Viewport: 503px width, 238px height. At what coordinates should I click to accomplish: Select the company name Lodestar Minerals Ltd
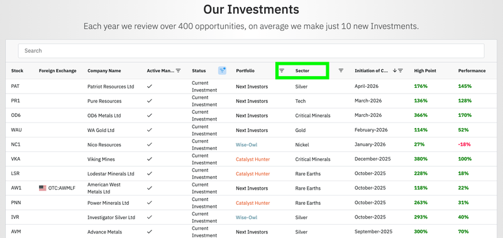(x=111, y=174)
